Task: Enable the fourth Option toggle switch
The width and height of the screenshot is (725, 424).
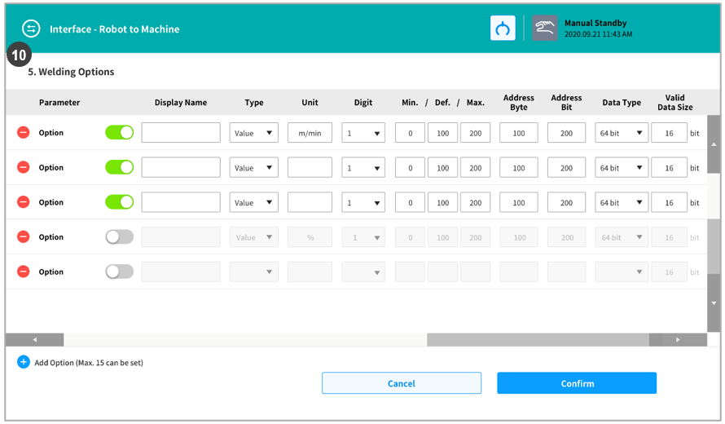Action: pyautogui.click(x=119, y=237)
